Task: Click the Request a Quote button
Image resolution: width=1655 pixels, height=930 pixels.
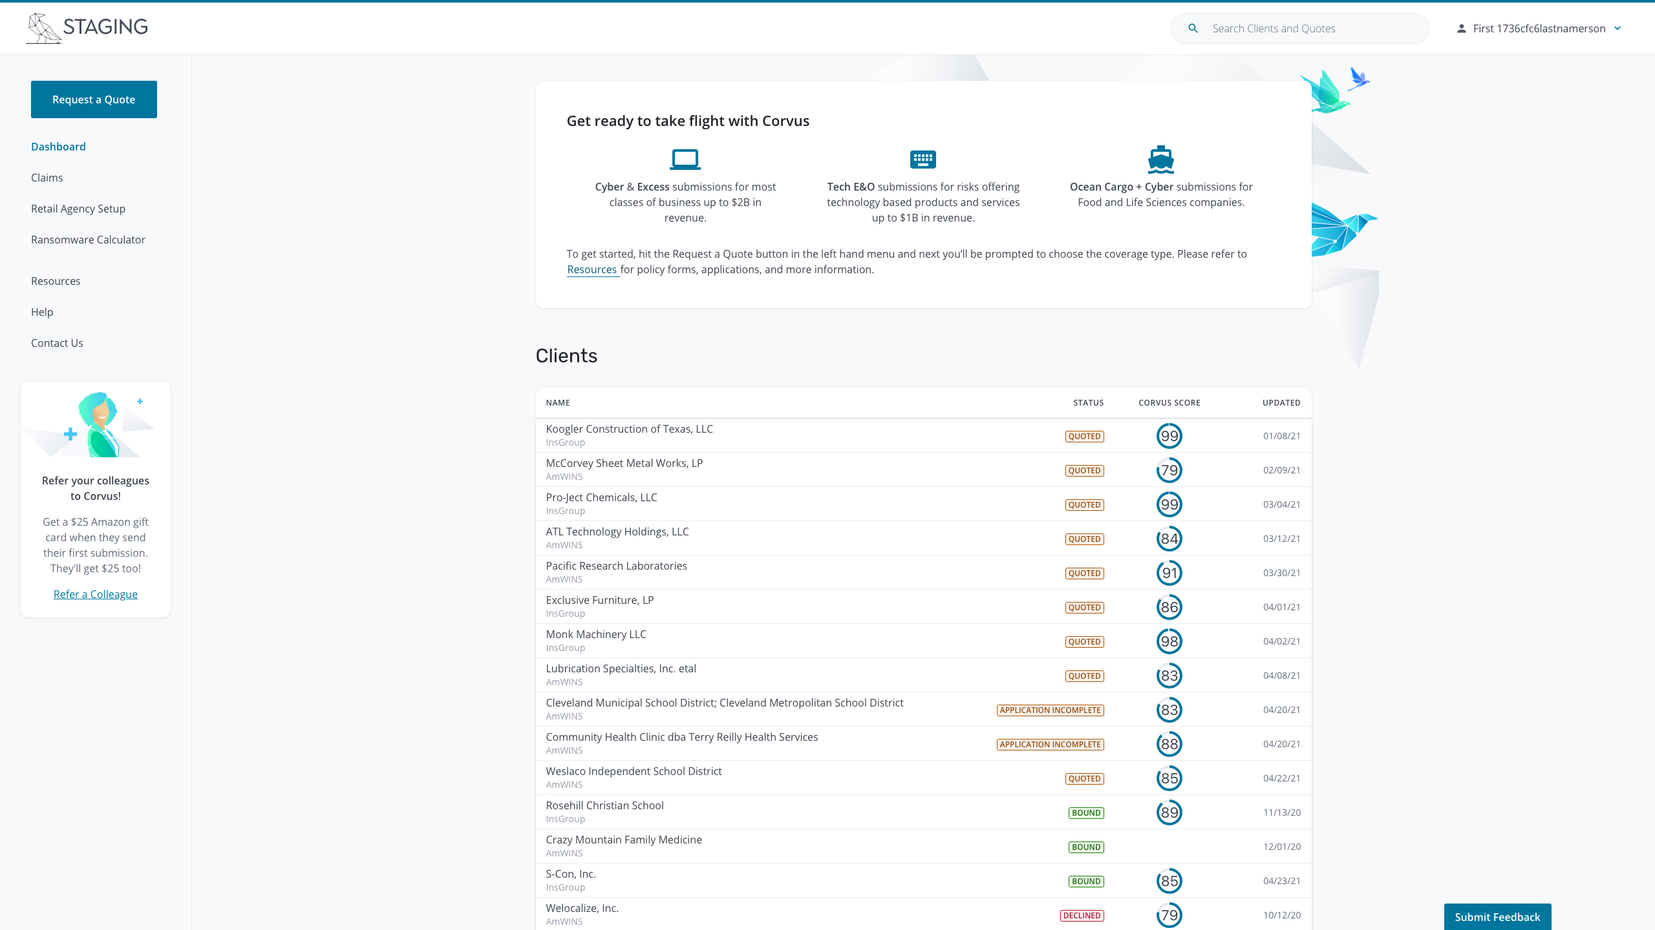Action: pos(94,99)
